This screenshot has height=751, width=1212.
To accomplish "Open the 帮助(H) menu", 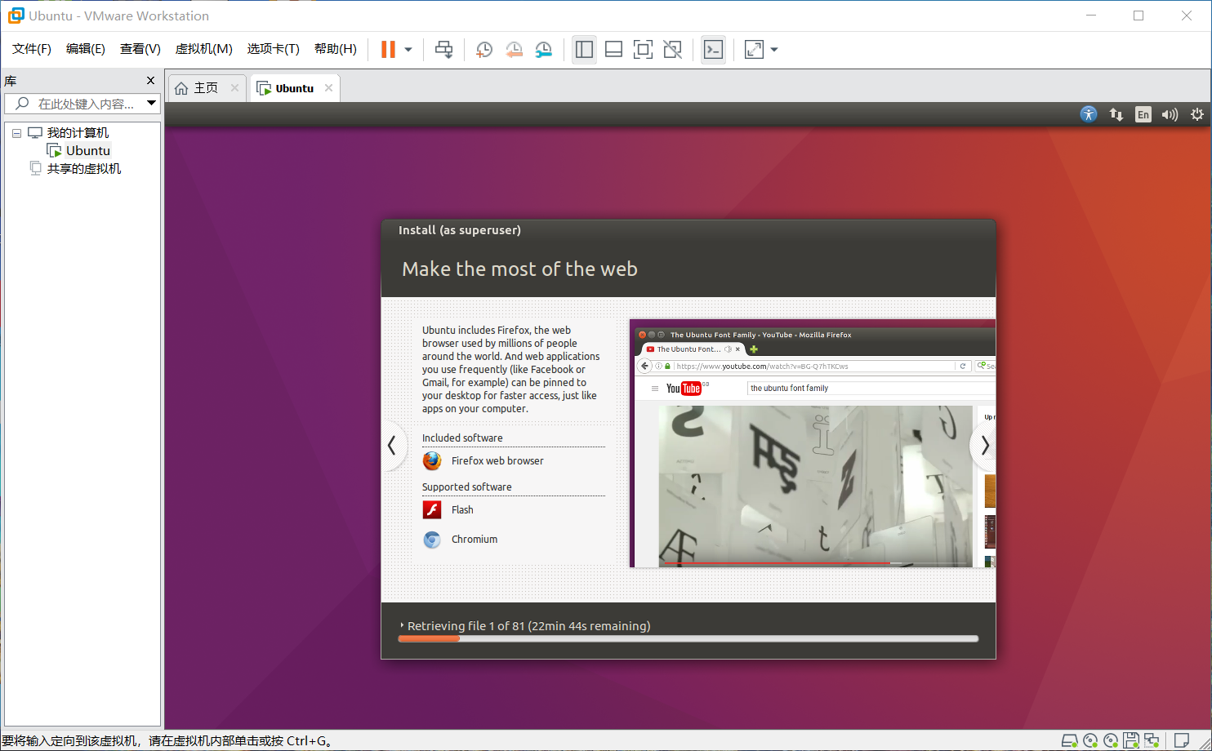I will [336, 49].
